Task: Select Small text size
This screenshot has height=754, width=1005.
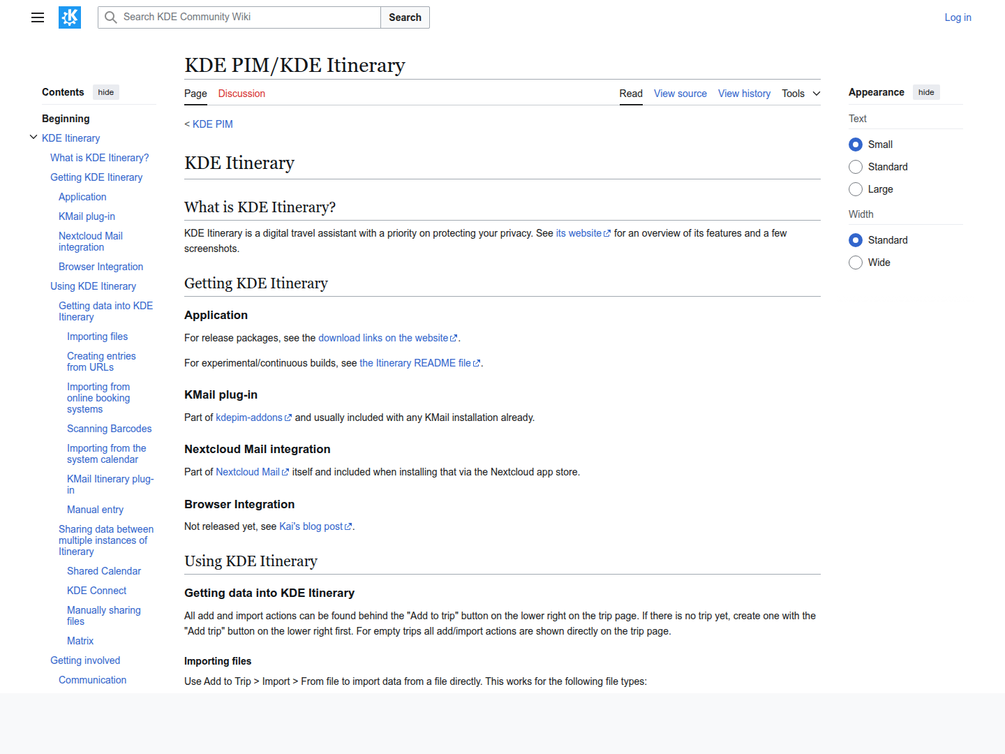Action: (x=856, y=145)
